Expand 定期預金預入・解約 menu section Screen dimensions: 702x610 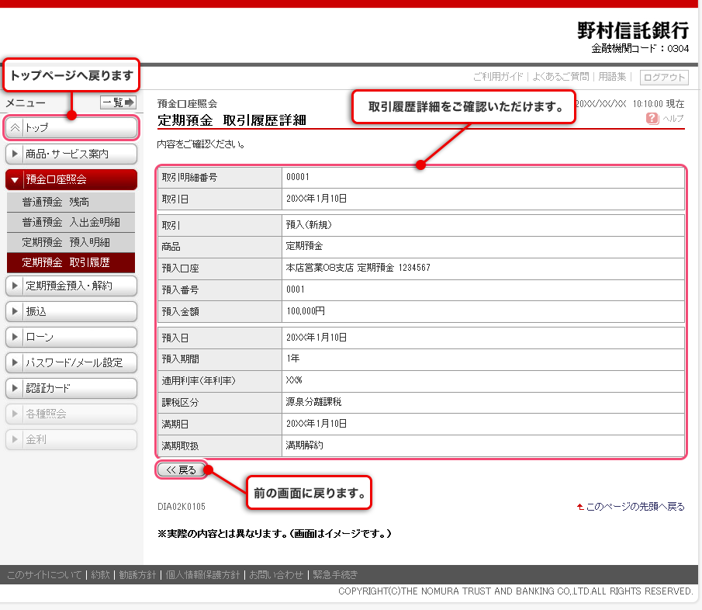pos(71,286)
